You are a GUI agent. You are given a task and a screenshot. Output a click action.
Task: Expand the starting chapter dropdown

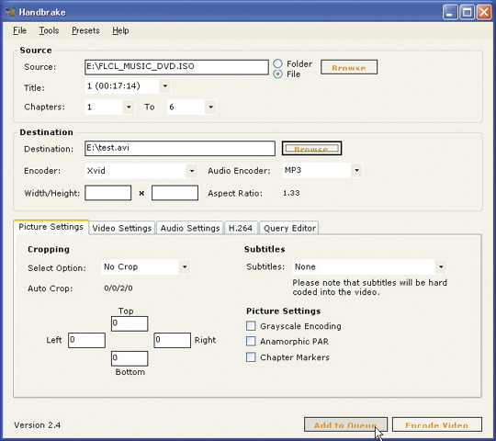point(129,107)
